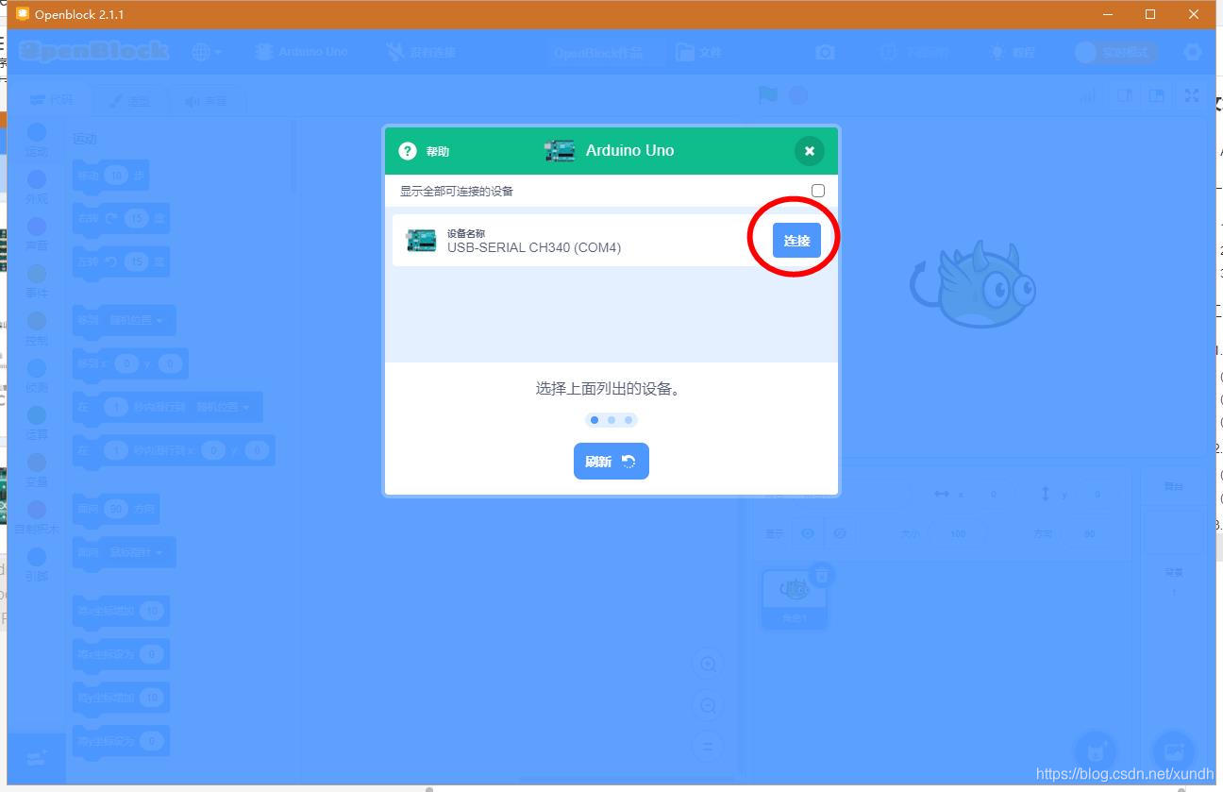Enter fullscreen stage mode
The width and height of the screenshot is (1223, 792).
tap(1192, 95)
